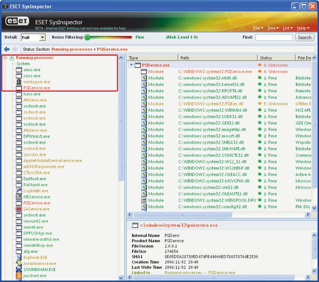Click the jusched.exe process icon
319x282 pixels.
(19, 276)
